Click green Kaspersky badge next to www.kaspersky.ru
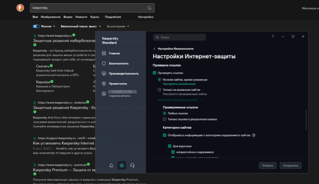 tap(74, 35)
